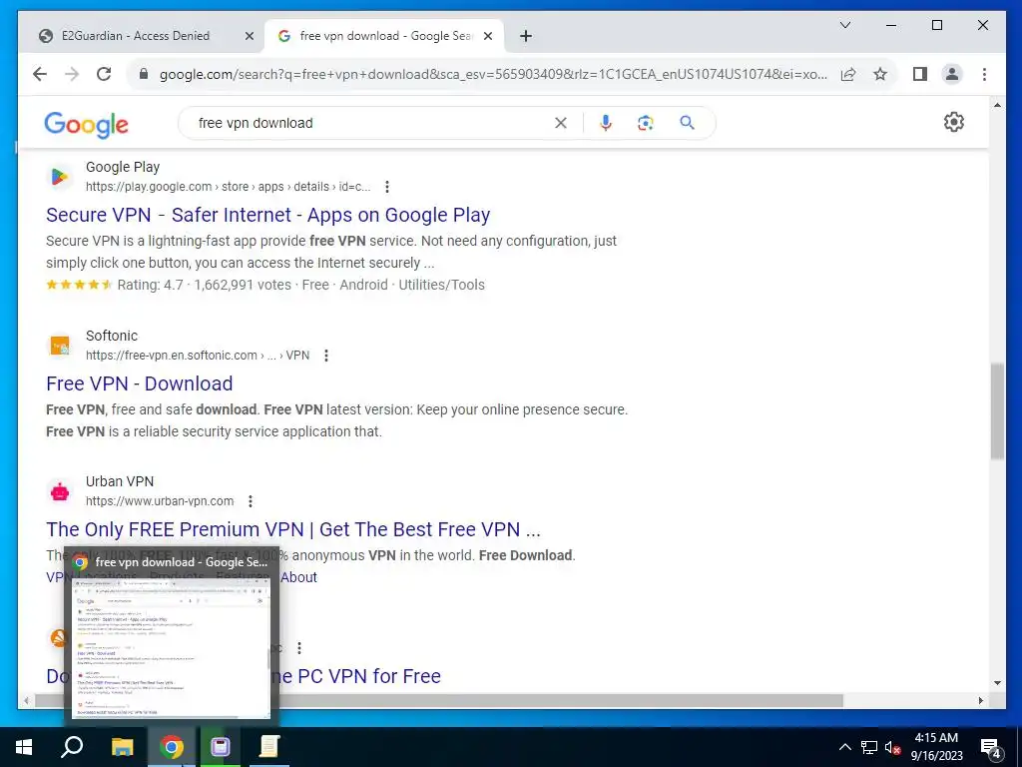1022x767 pixels.
Task: Show hidden system tray icons
Action: 844,747
